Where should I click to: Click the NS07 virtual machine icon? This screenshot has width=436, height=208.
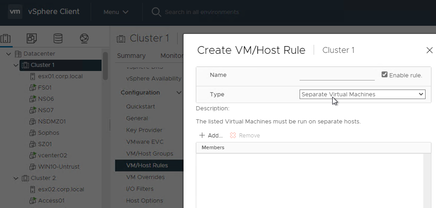coord(33,110)
